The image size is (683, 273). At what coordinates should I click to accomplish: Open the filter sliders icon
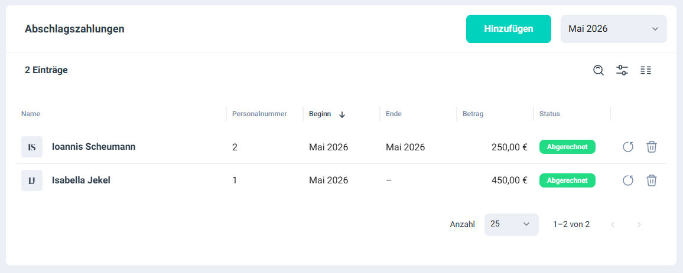coord(622,70)
